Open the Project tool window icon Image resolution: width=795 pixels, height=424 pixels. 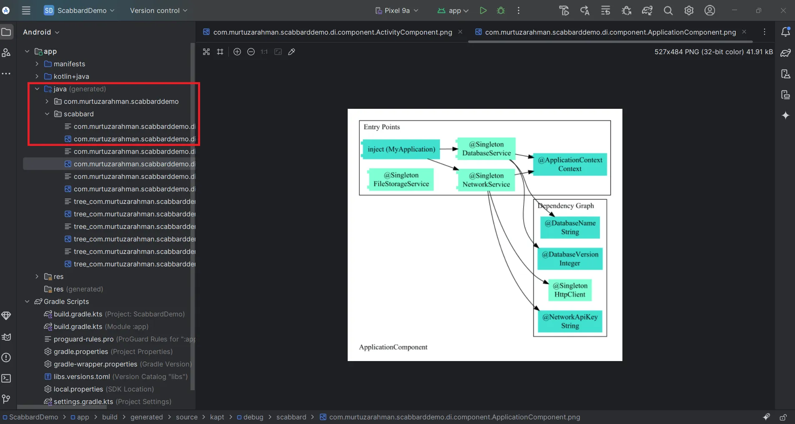[x=6, y=32]
